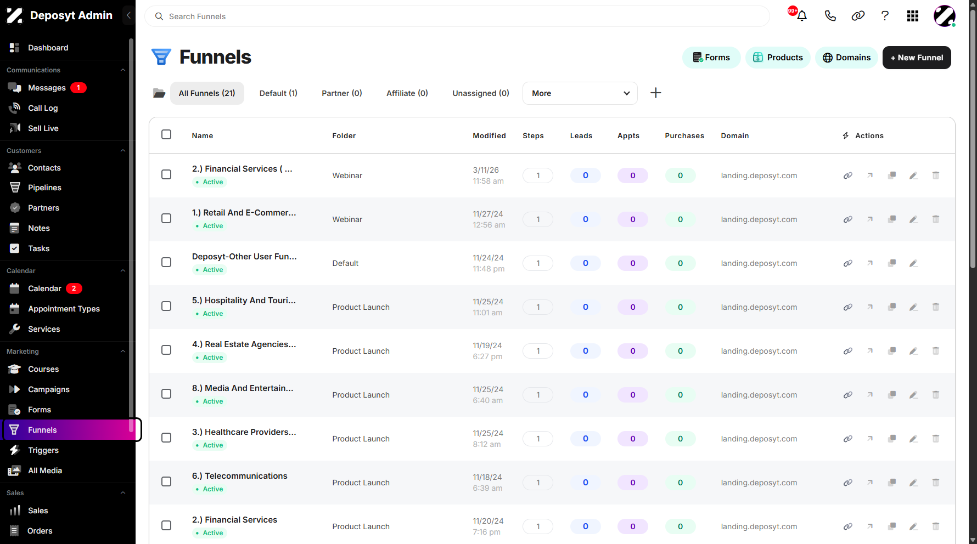Edit the Hospitality And Tourism funnel
Viewport: 977px width, 544px height.
914,307
